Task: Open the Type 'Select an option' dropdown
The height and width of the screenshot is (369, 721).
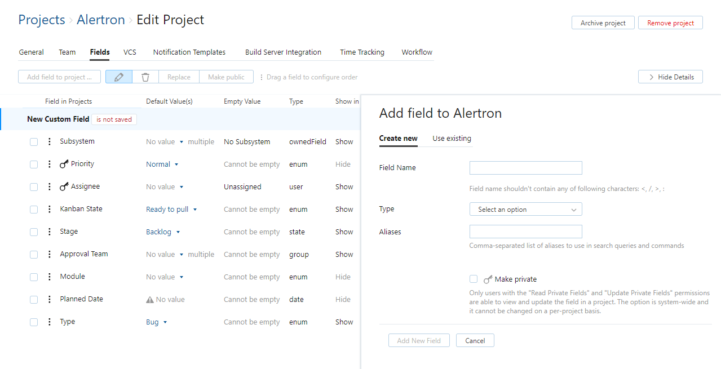Action: [x=525, y=209]
